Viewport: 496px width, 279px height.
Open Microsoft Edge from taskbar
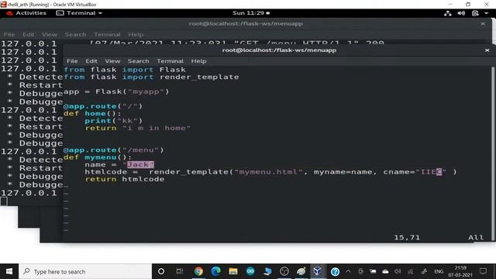coord(215,271)
